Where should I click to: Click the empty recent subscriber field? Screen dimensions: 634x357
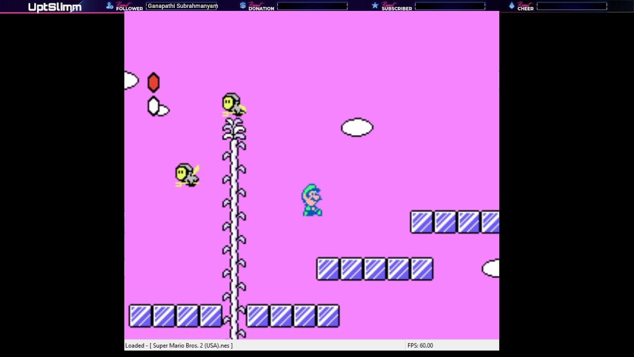[450, 6]
